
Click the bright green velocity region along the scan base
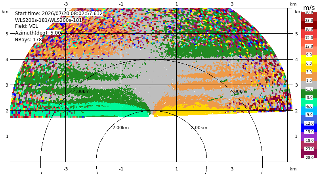point(81,110)
